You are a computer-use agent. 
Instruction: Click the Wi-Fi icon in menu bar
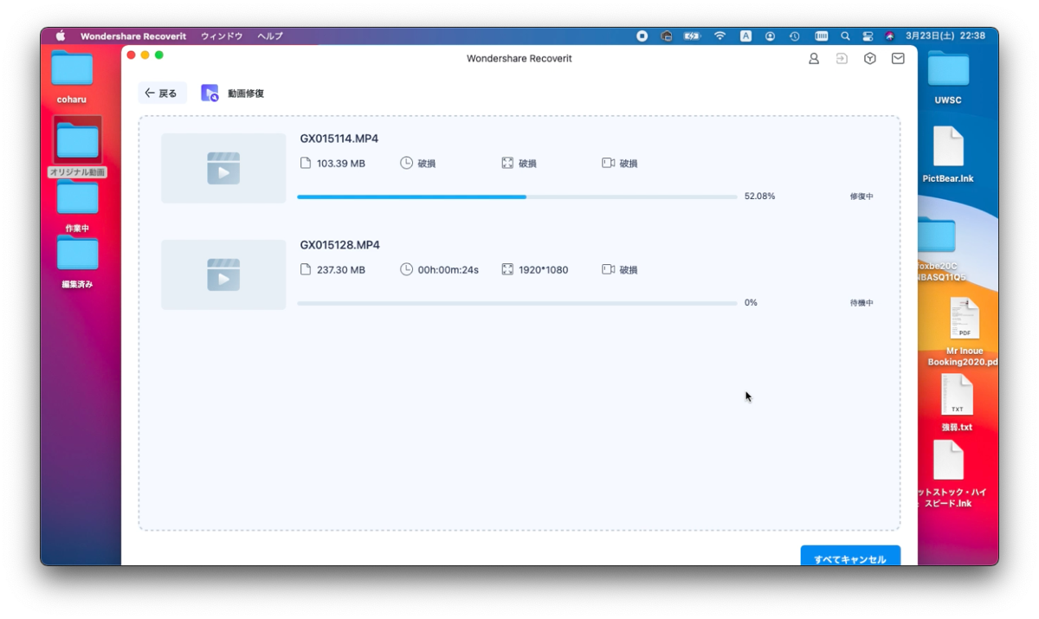point(720,36)
